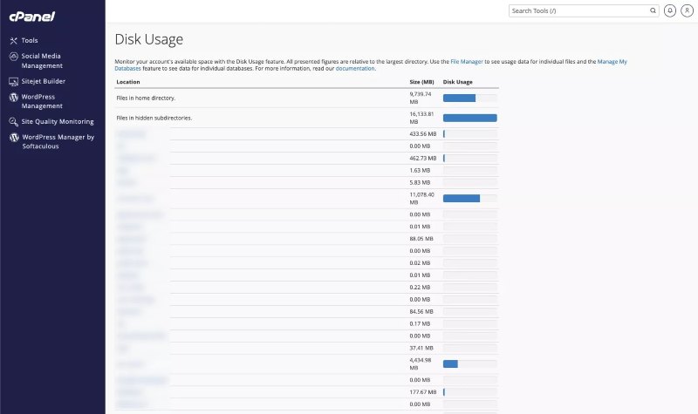Open the user account icon

pyautogui.click(x=687, y=10)
